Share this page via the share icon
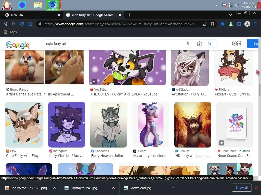Image resolution: width=261 pixels, height=195 pixels. pyautogui.click(x=204, y=24)
